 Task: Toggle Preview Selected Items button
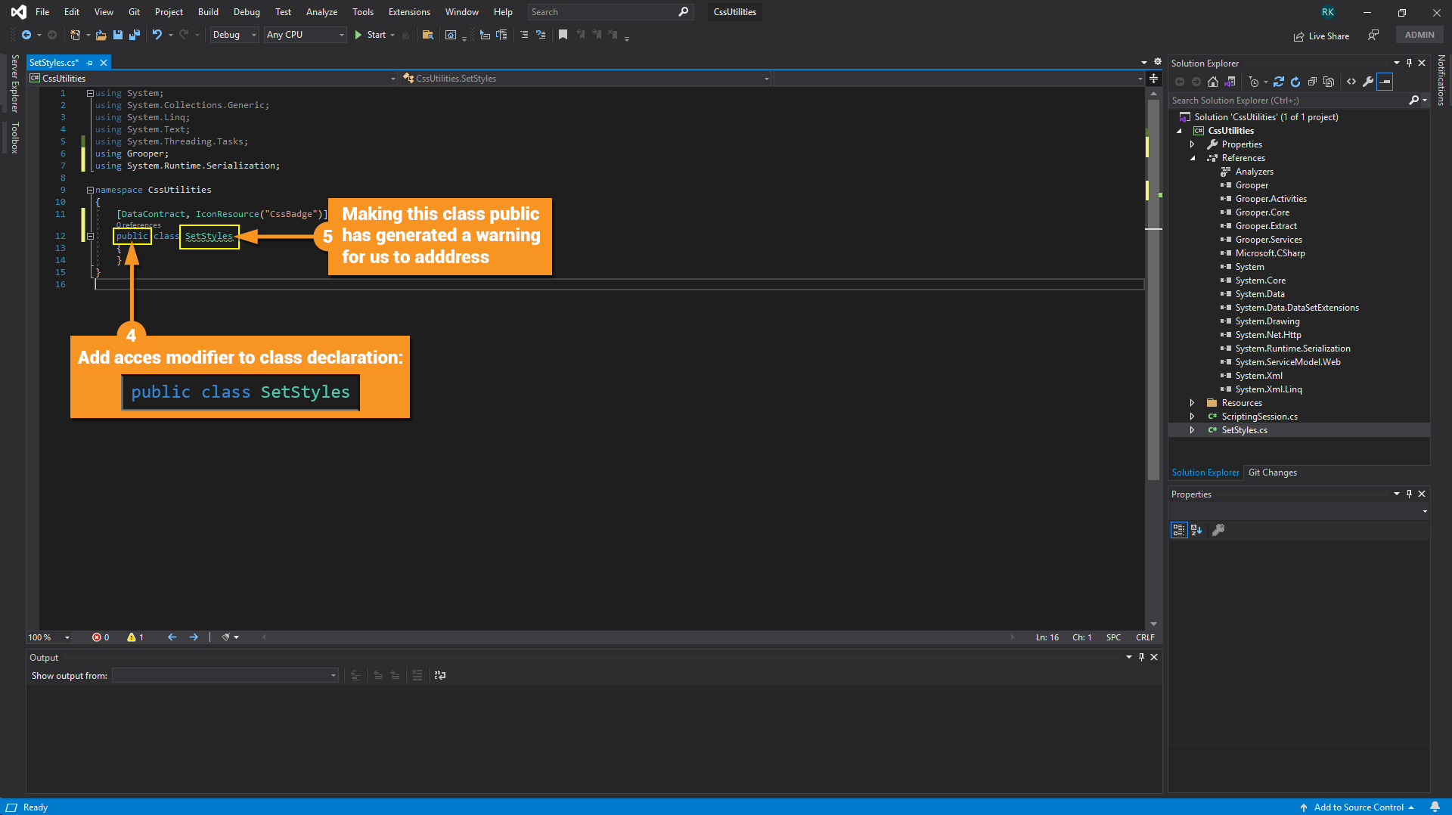[x=1385, y=82]
